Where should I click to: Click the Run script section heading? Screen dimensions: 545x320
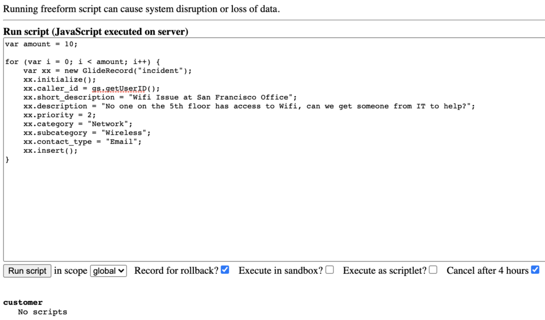pyautogui.click(x=95, y=32)
